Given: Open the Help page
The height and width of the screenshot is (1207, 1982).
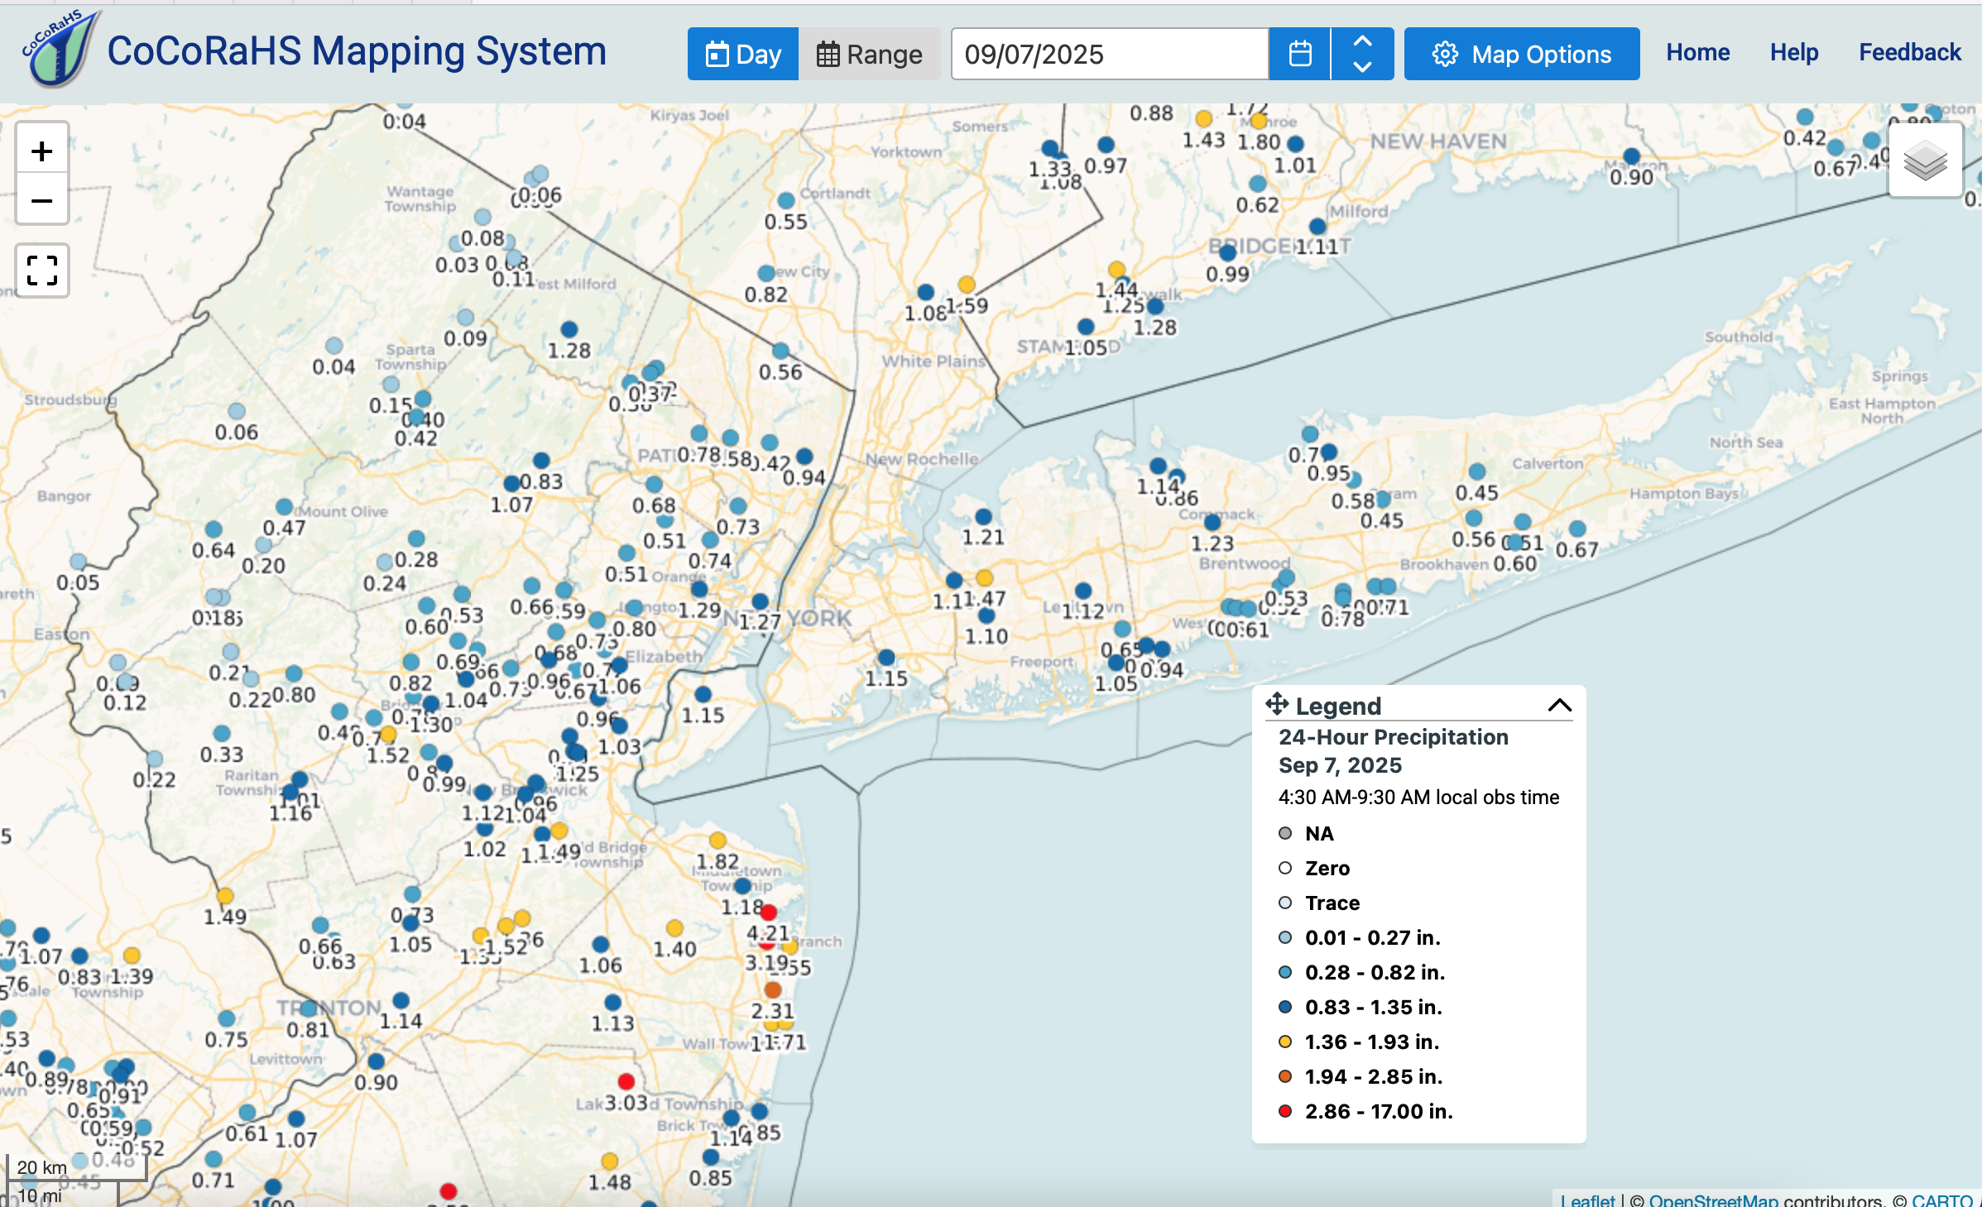Looking at the screenshot, I should [x=1794, y=52].
